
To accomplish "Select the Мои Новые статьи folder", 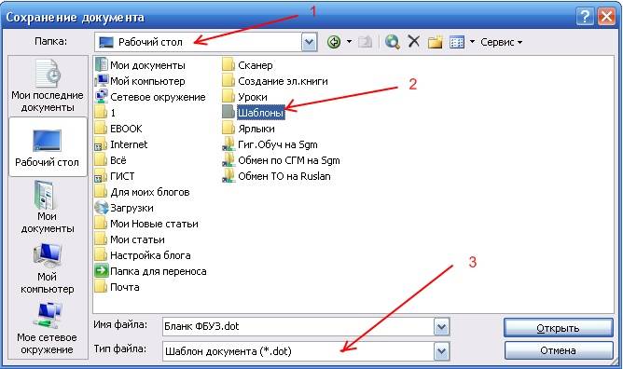I will tap(146, 224).
